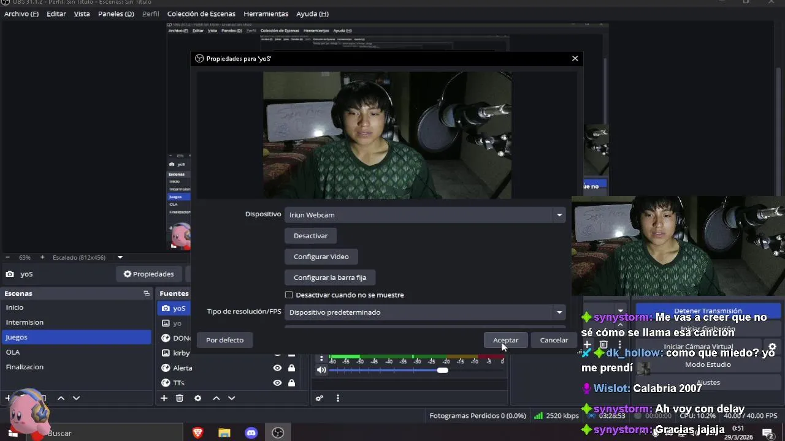This screenshot has width=785, height=441.
Task: Open Windows notification center icon
Action: coord(767,433)
